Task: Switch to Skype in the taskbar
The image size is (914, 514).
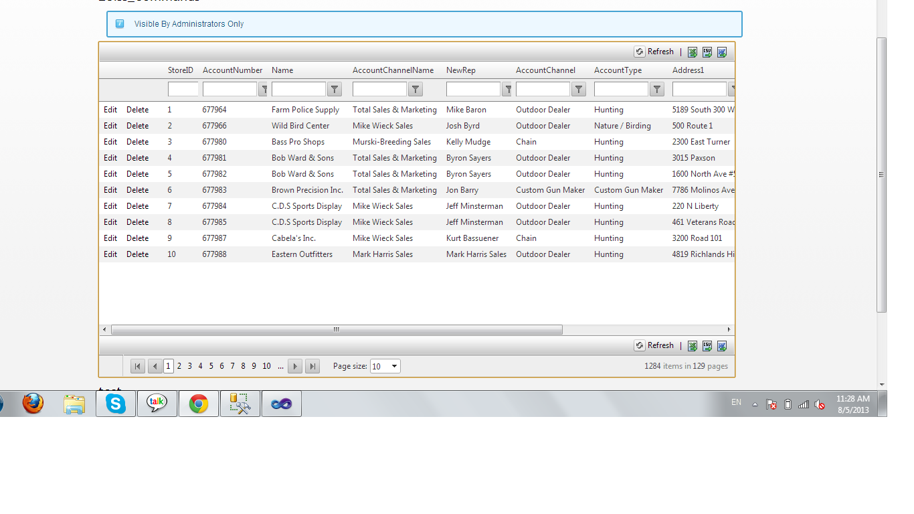Action: click(x=116, y=404)
